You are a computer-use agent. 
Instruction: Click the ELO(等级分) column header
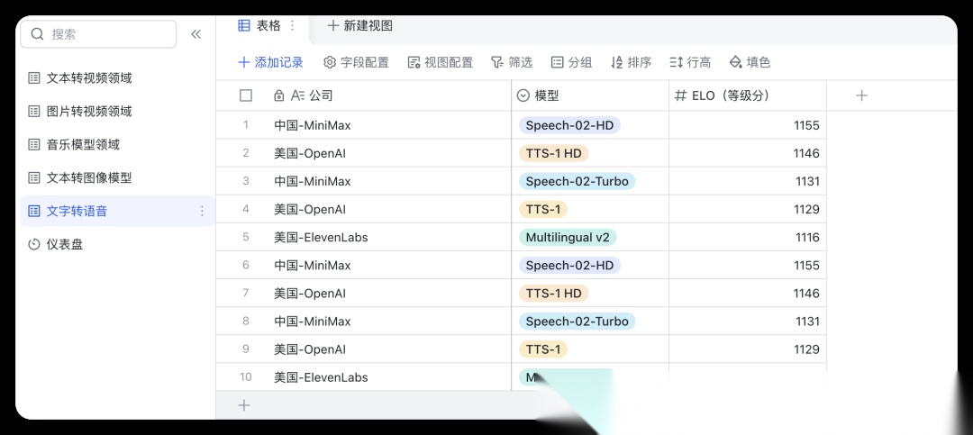[748, 95]
